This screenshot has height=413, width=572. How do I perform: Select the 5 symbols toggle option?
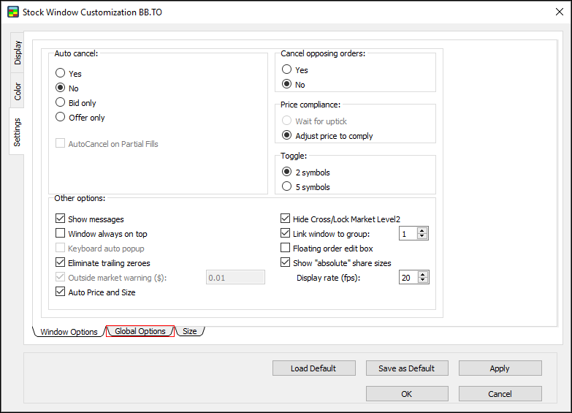tap(287, 187)
